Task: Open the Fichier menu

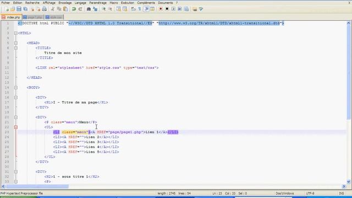Action: 5,3
